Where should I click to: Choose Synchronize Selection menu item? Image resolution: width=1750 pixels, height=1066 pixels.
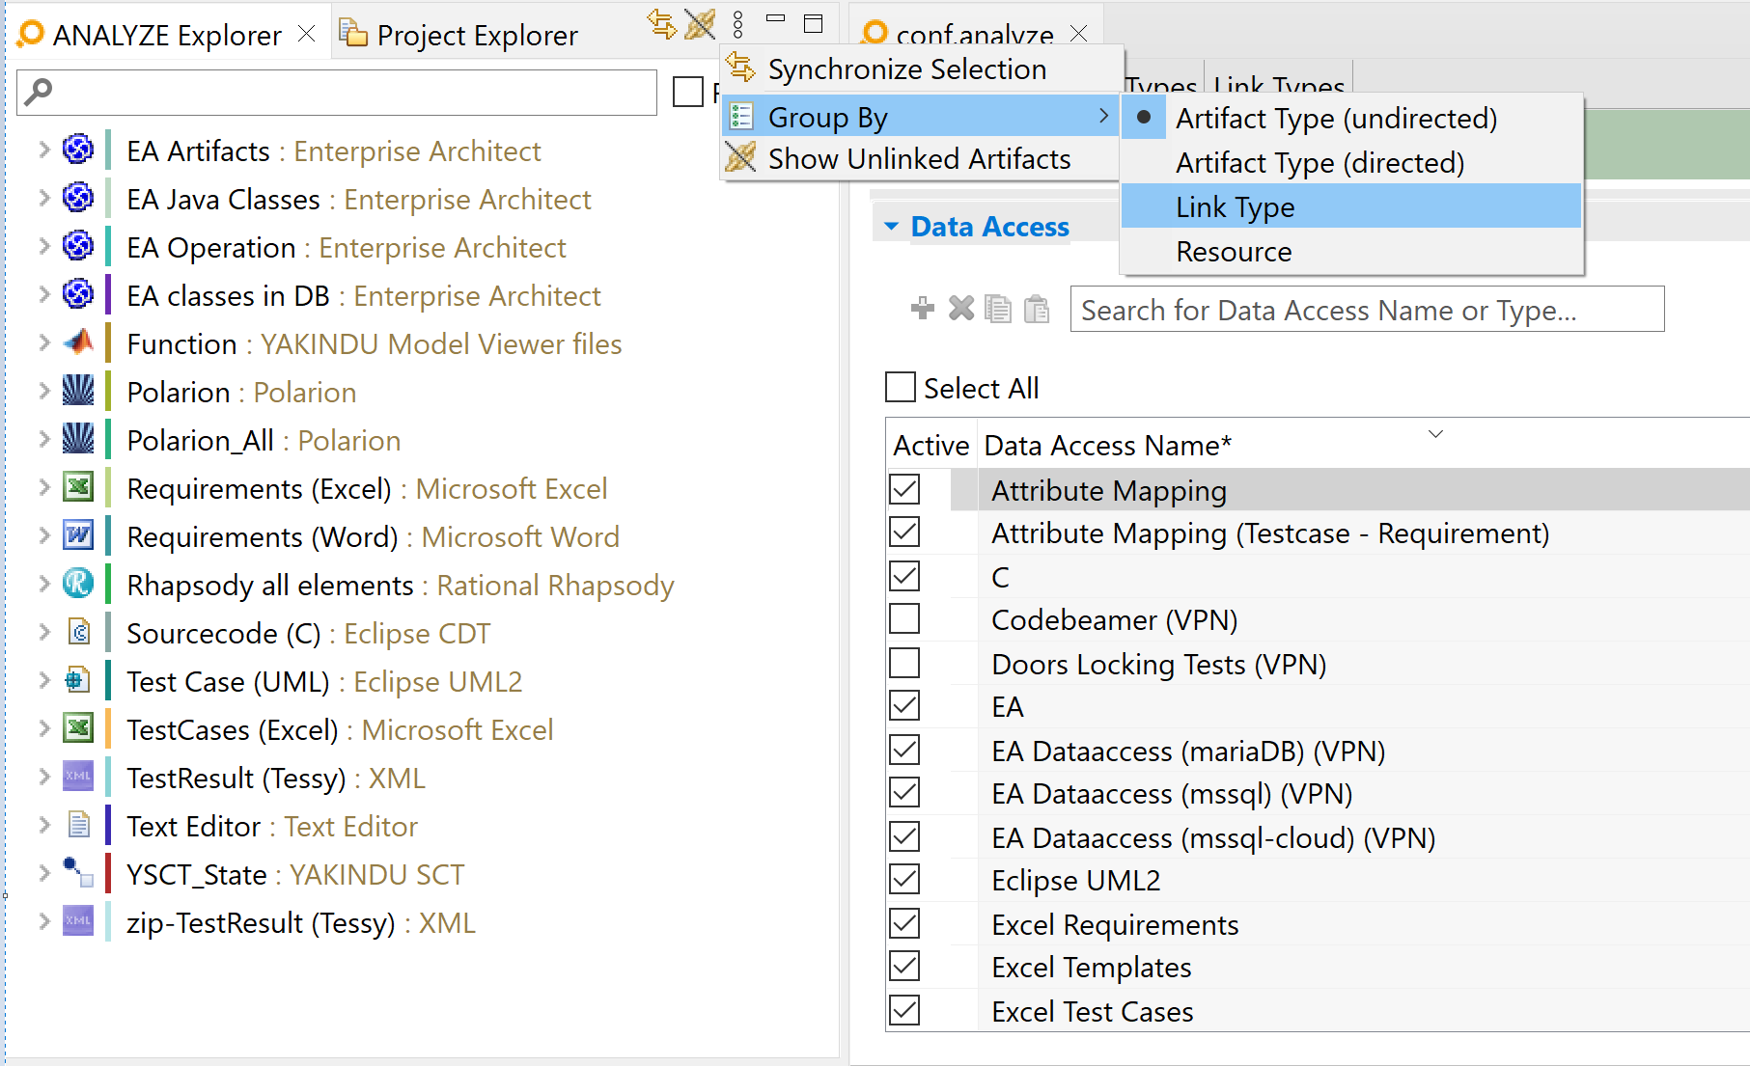920,69
